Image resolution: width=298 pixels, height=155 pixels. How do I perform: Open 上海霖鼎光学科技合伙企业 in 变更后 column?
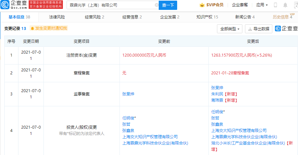click(244, 137)
